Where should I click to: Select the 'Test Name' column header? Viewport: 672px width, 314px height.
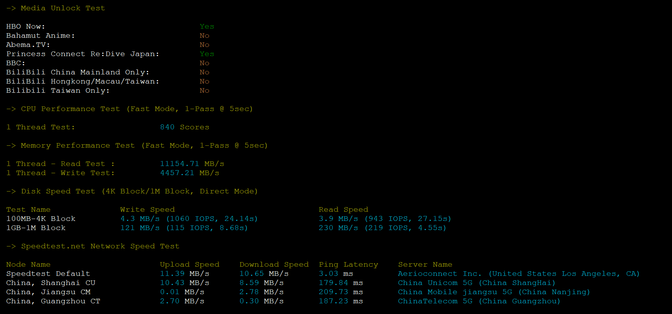point(28,209)
